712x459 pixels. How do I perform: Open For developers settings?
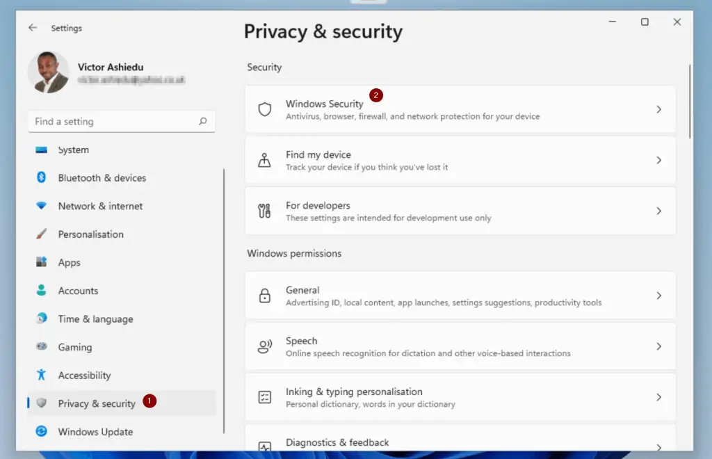[x=460, y=211]
